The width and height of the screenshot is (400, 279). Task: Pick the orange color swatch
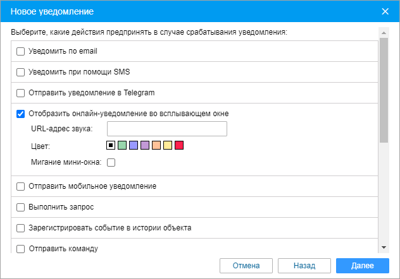click(156, 146)
